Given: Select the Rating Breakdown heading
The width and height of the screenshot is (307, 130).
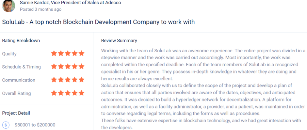Looking at the screenshot, I should [21, 41].
